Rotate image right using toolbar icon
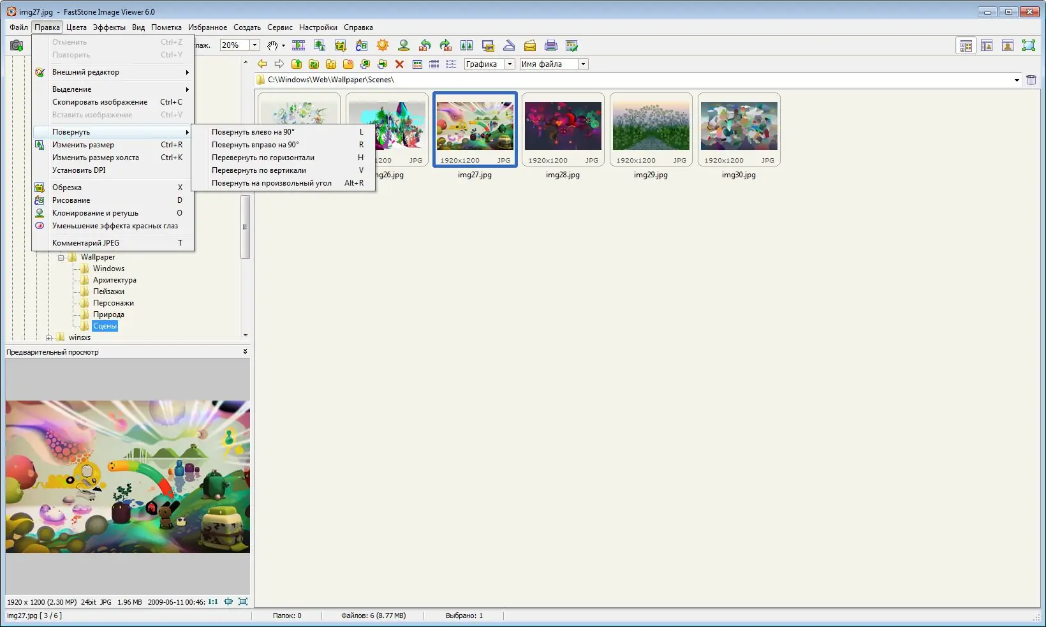Image resolution: width=1046 pixels, height=627 pixels. 446,45
